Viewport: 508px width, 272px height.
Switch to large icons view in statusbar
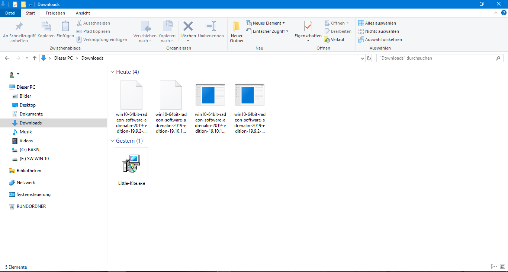[x=502, y=266]
